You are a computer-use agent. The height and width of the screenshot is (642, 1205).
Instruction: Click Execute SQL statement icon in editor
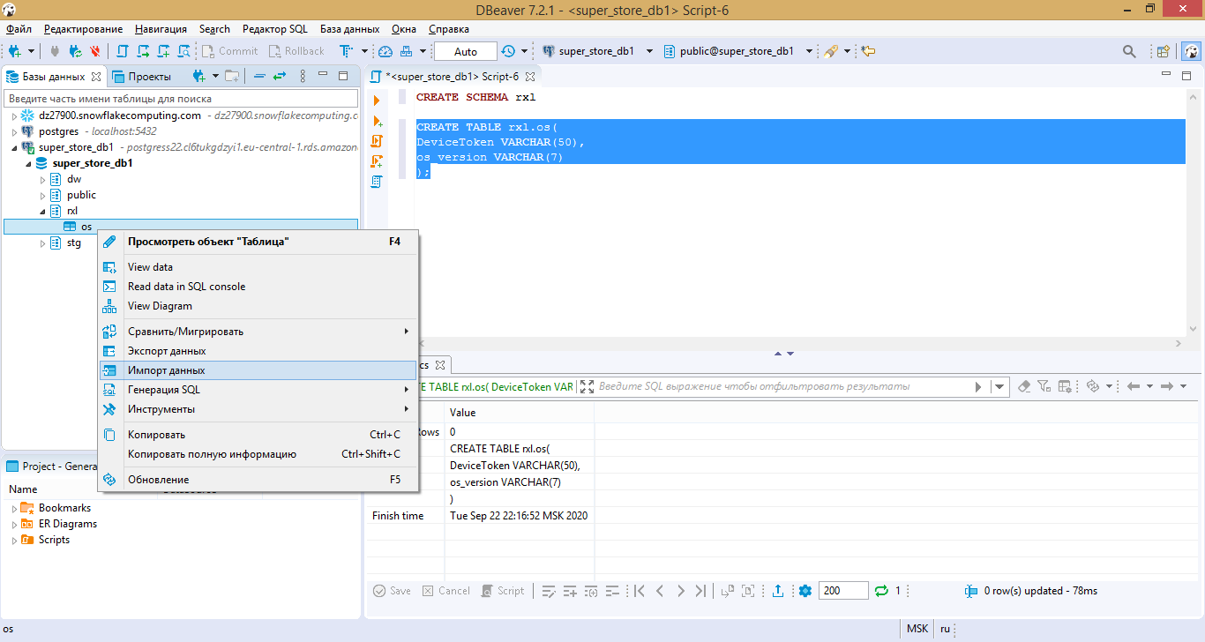[x=377, y=101]
